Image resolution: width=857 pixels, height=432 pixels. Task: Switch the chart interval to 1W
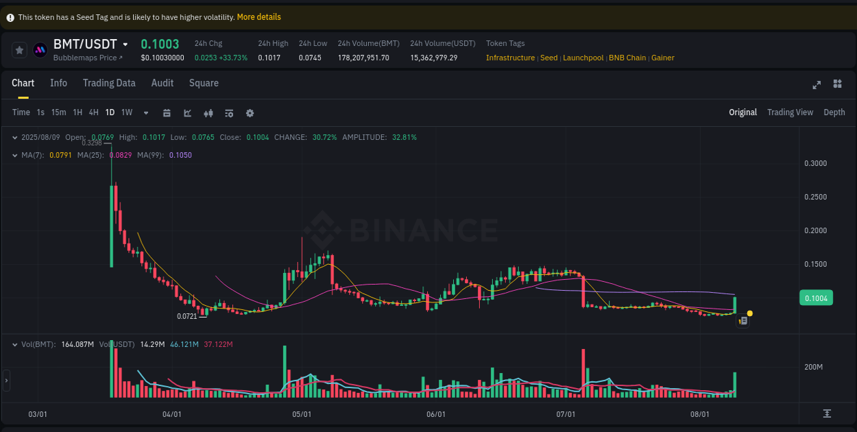[x=126, y=112]
